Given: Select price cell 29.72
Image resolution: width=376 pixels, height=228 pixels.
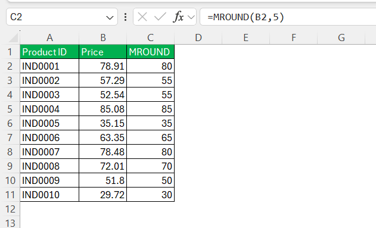Looking at the screenshot, I should pyautogui.click(x=103, y=195).
